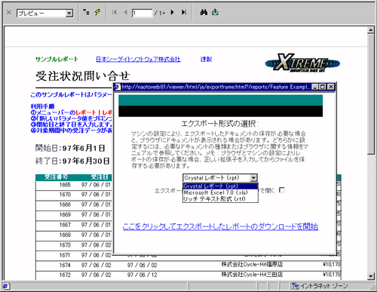Jump to last page arrow icon
The image size is (377, 292).
(x=184, y=12)
